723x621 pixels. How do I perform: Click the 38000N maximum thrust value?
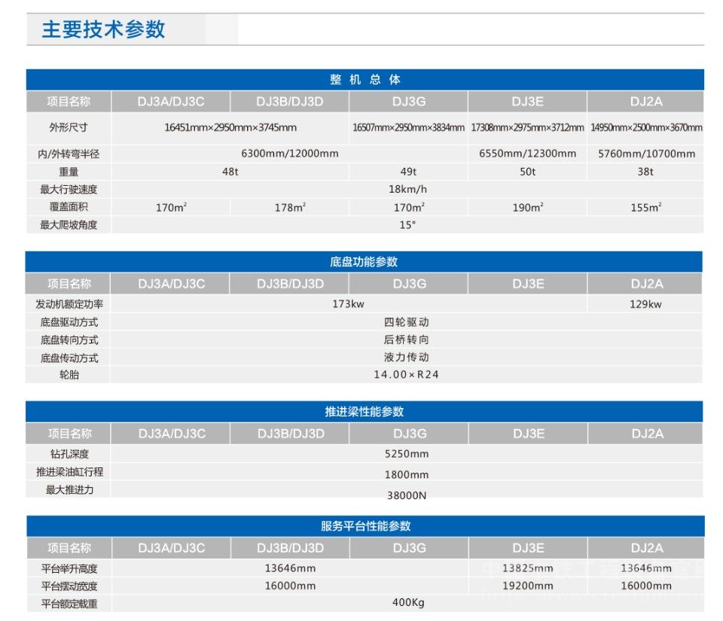[x=407, y=495]
